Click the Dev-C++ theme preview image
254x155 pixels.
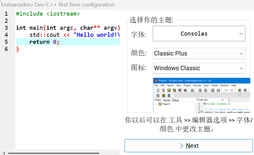(x=202, y=95)
